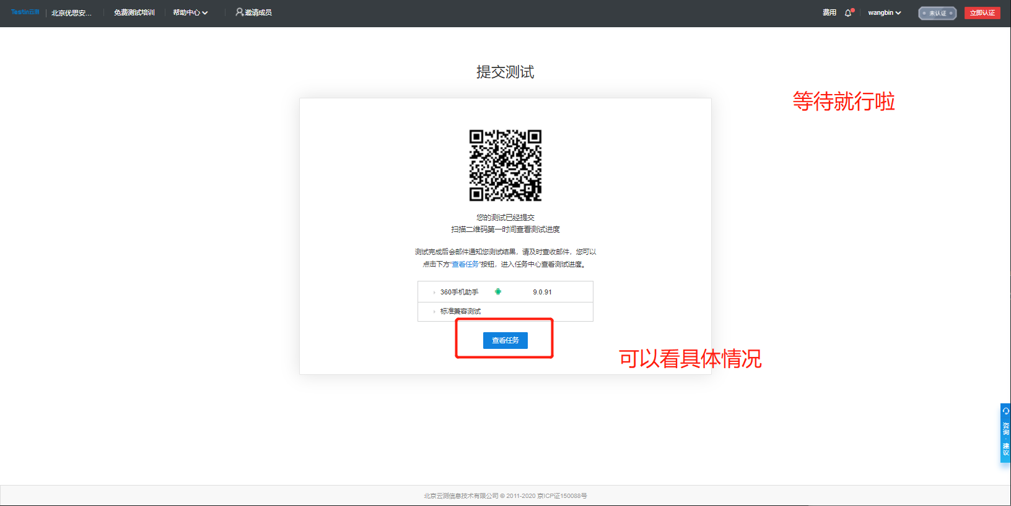Click the person icon beside 邀请成员
The width and height of the screenshot is (1011, 506).
point(239,12)
